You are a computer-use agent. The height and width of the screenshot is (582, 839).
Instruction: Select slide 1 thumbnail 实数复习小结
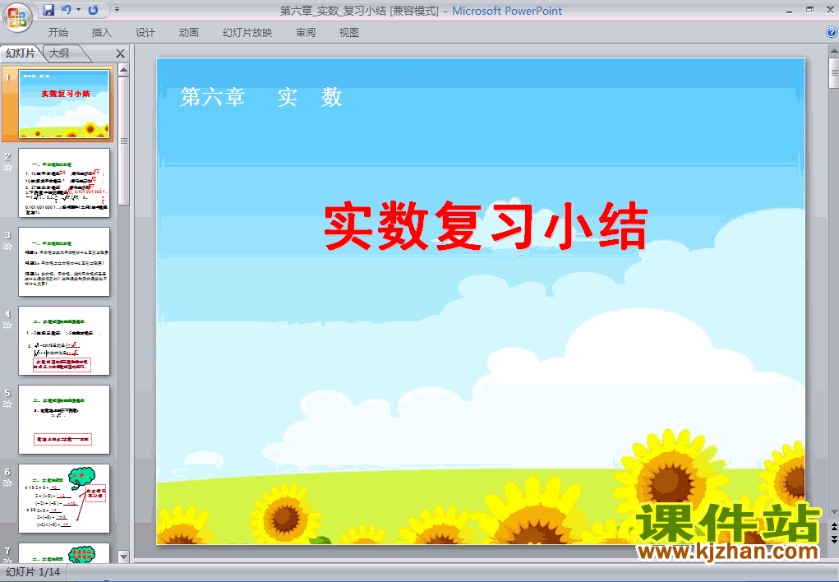64,104
